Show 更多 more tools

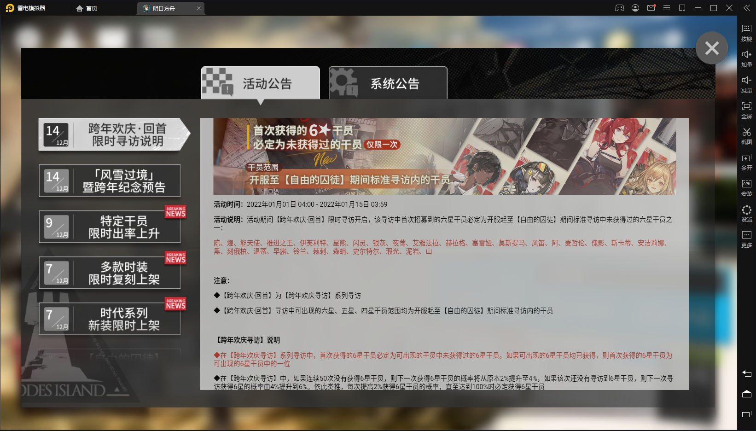pos(747,239)
